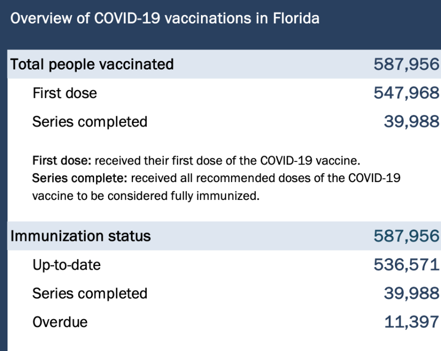Image resolution: width=441 pixels, height=351 pixels.
Task: Click the bold 'First dose:' definition term
Action: pos(62,161)
